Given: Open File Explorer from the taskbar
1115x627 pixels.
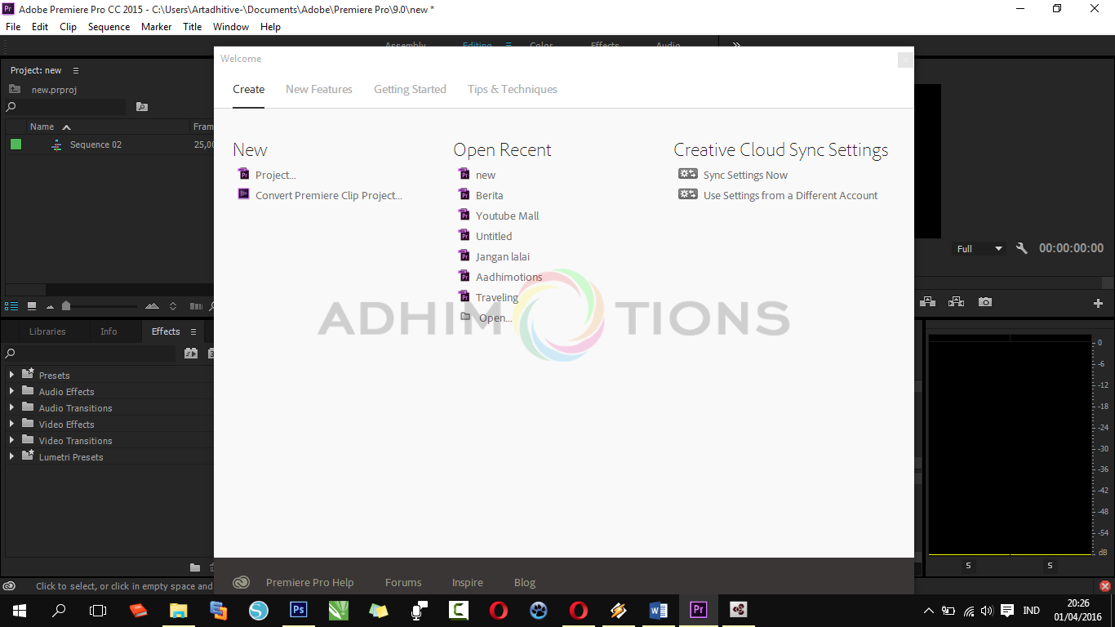Looking at the screenshot, I should (178, 610).
